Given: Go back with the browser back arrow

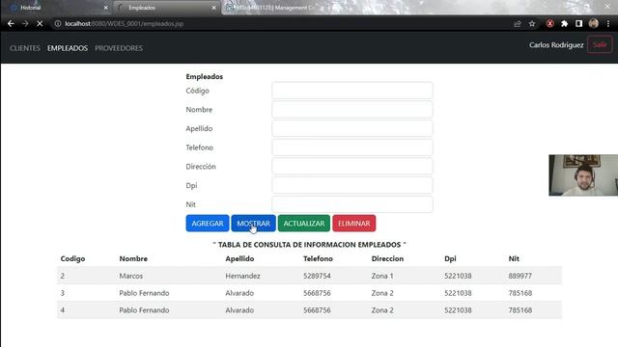Looking at the screenshot, I should click(11, 23).
